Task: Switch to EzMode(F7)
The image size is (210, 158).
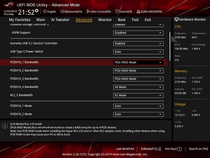Action: (151, 149)
